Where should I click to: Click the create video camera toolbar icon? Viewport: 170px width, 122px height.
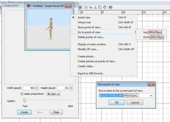(x=90, y=7)
